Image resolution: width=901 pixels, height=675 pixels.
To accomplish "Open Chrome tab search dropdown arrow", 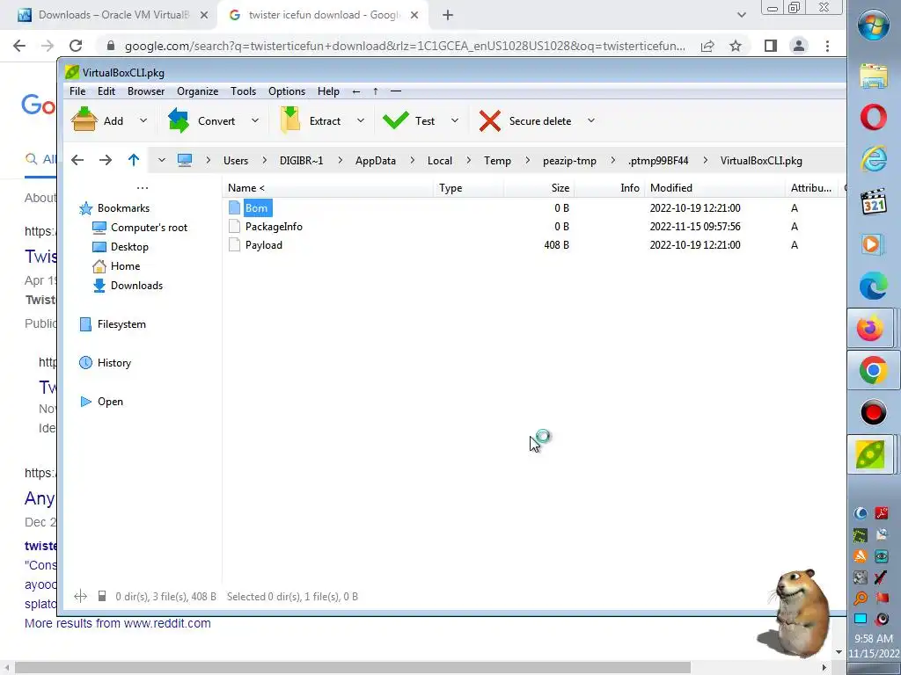I will pos(741,15).
